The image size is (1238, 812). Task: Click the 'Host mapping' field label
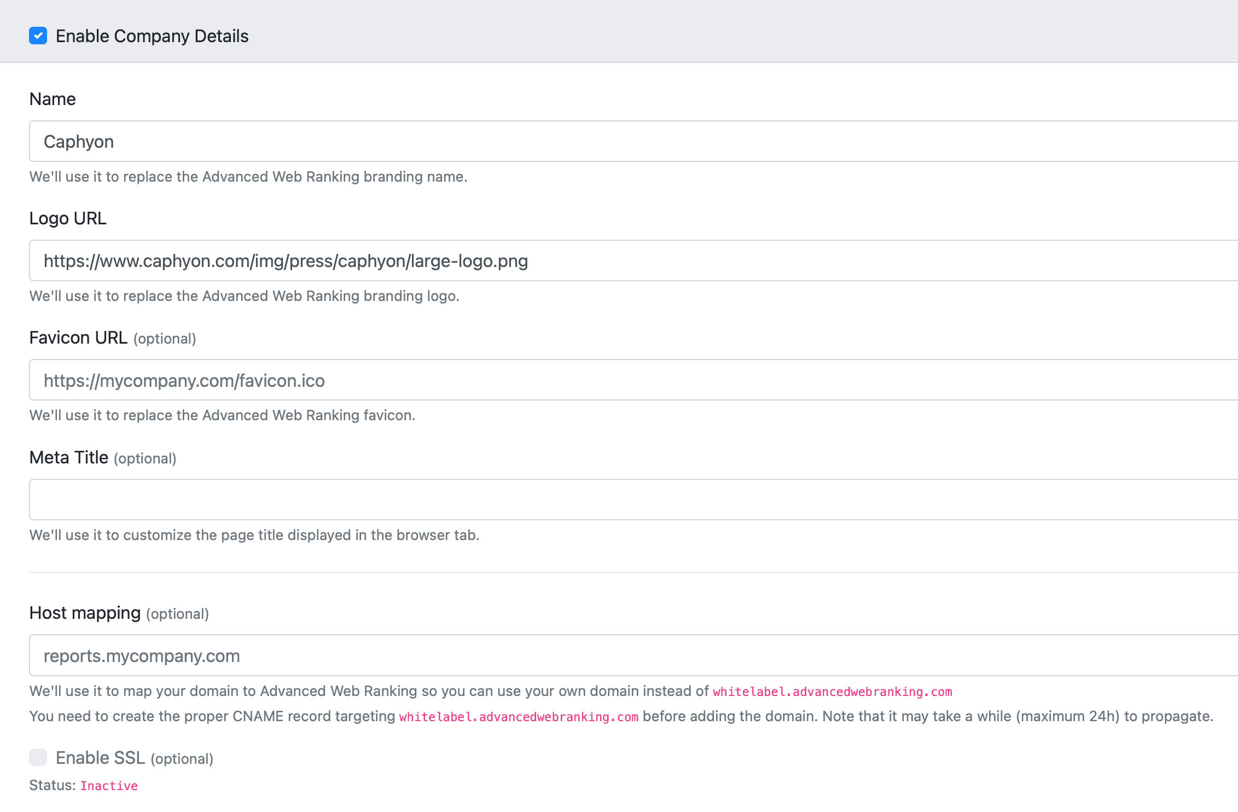85,613
